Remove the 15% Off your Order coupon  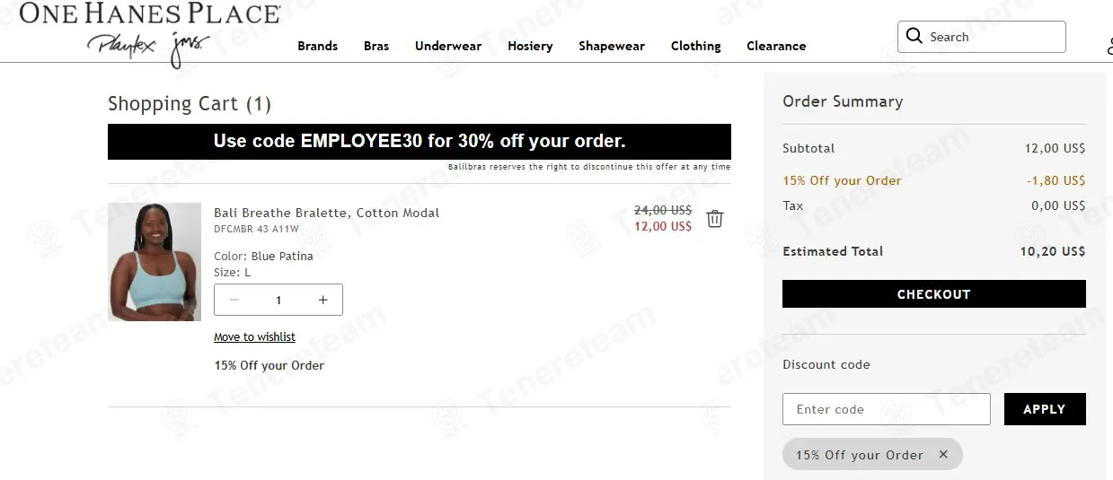pos(943,454)
